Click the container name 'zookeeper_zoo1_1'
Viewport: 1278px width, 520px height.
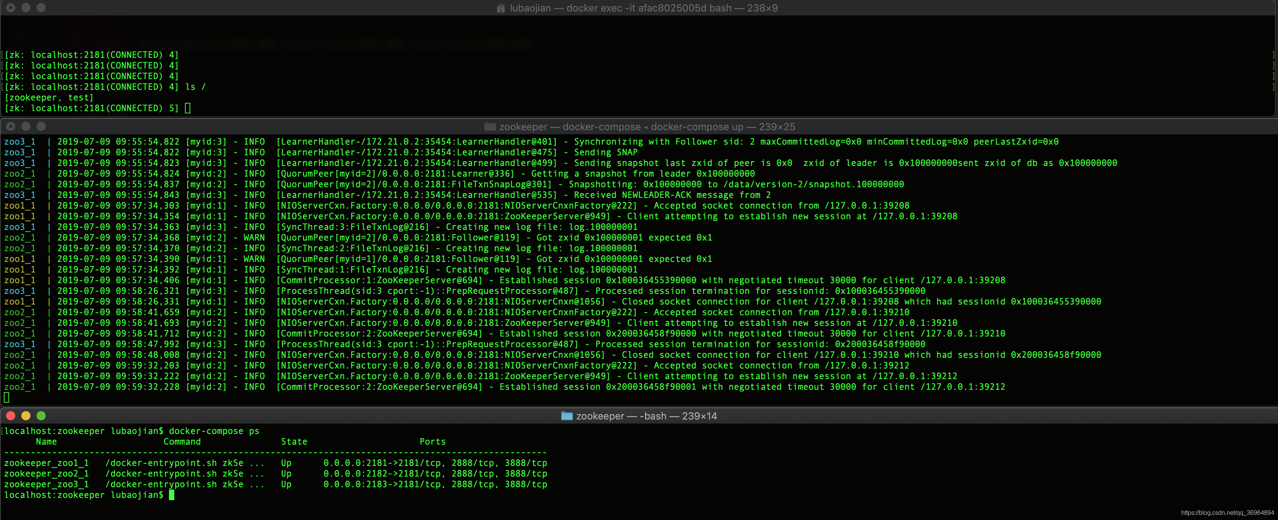tap(46, 463)
